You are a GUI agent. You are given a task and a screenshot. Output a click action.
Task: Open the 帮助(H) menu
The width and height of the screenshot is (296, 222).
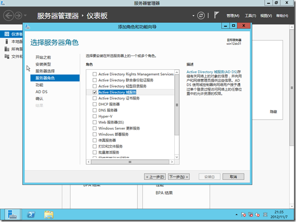tap(282, 16)
